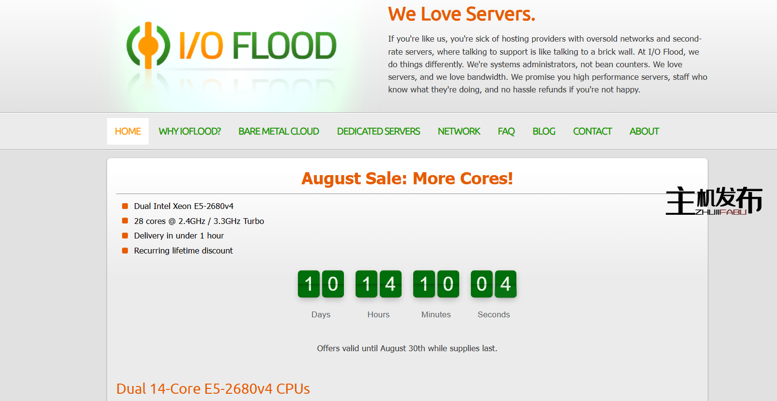The image size is (777, 401).
Task: Open the HOME menu item
Action: click(x=128, y=131)
